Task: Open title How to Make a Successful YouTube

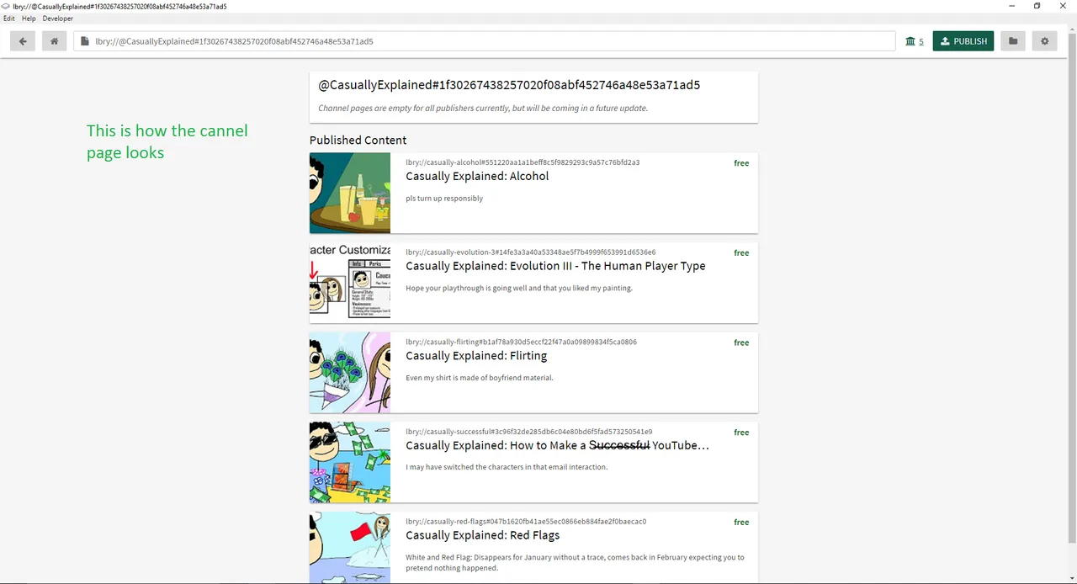Action: click(x=557, y=445)
